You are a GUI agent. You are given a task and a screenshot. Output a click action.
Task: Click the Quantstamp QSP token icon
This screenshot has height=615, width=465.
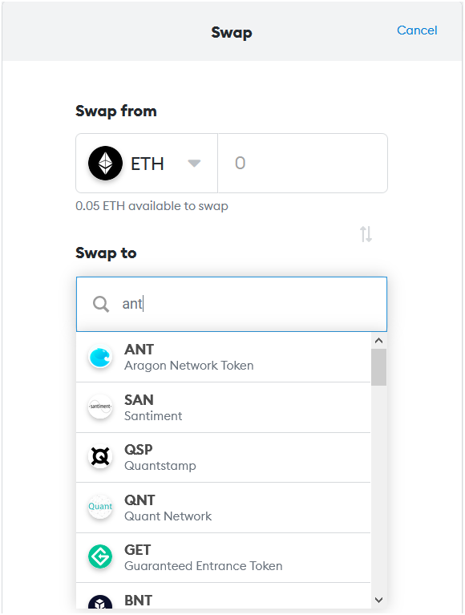[x=100, y=456]
